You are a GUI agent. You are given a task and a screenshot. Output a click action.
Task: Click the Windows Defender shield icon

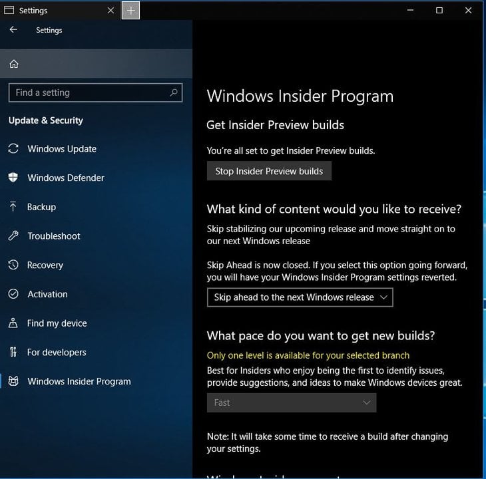[13, 178]
